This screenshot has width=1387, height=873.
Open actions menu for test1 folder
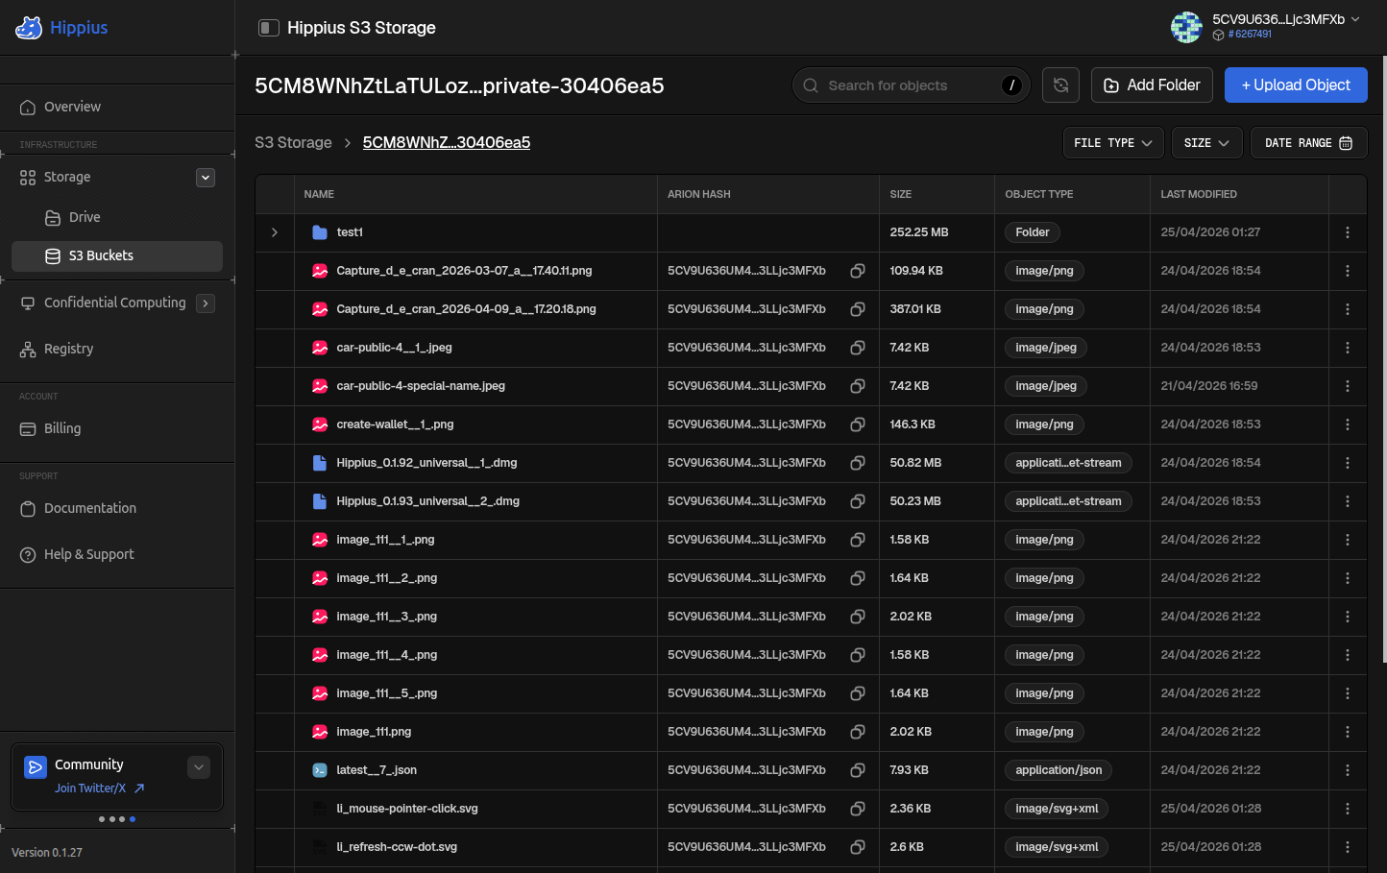point(1348,232)
